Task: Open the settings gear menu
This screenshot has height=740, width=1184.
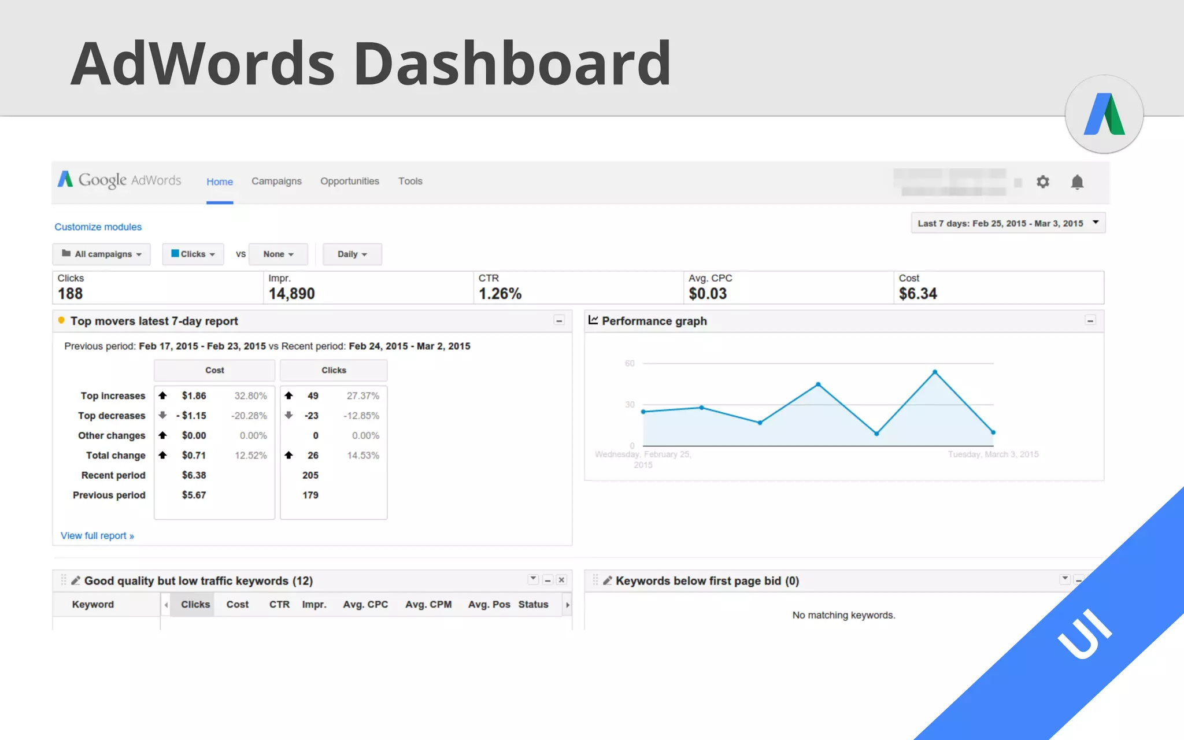Action: click(1042, 182)
